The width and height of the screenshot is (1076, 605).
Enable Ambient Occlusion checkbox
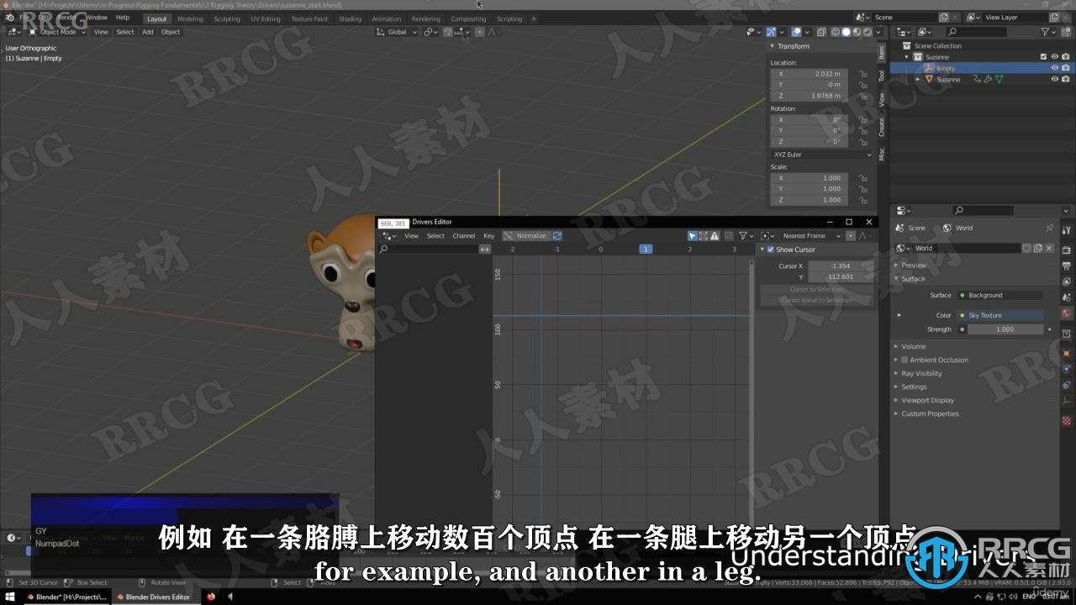point(905,360)
